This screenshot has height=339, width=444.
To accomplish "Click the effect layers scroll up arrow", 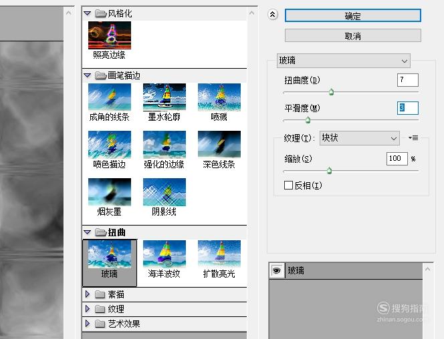I will click(427, 269).
